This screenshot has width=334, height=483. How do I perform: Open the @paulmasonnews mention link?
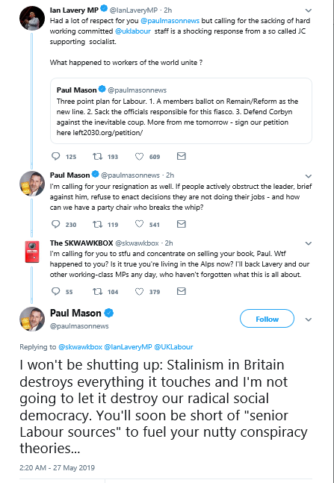pos(170,21)
